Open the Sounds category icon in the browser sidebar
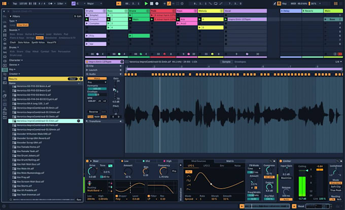 [x=5, y=30]
